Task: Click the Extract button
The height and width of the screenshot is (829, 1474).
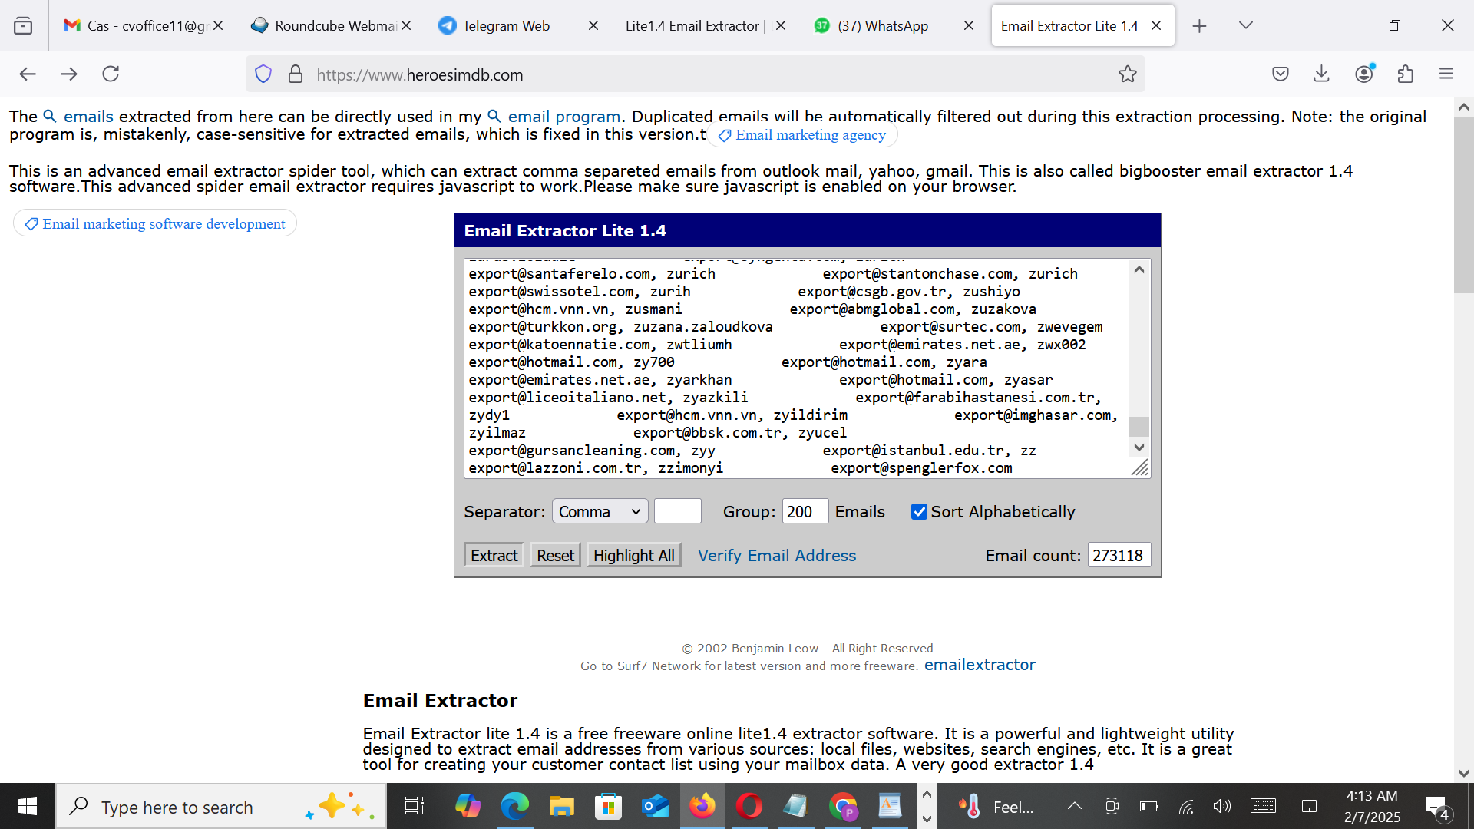Action: point(493,555)
